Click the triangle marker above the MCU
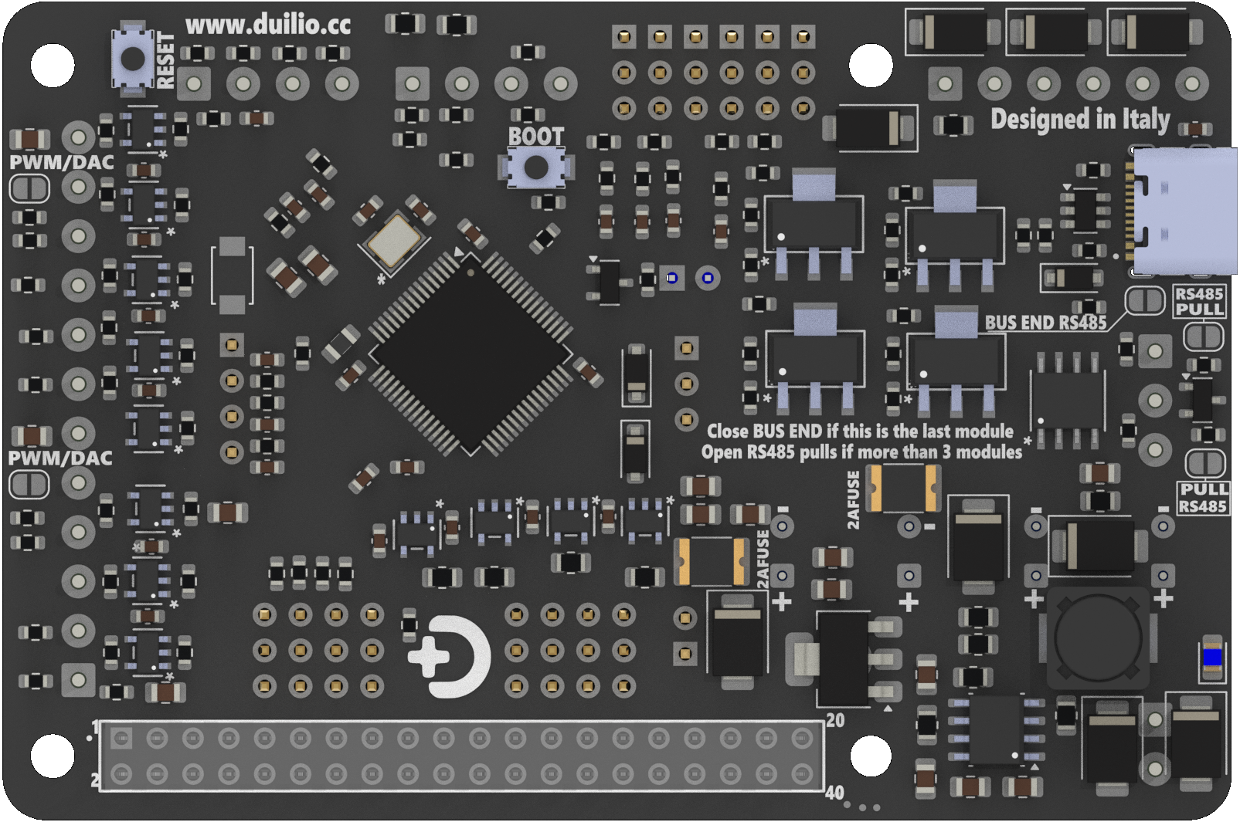The height and width of the screenshot is (822, 1240). coord(459,251)
